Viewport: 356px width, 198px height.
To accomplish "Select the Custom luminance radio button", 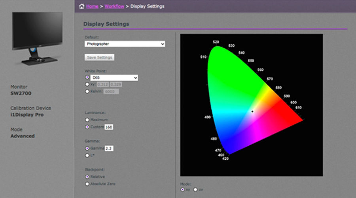I will pyautogui.click(x=87, y=127).
